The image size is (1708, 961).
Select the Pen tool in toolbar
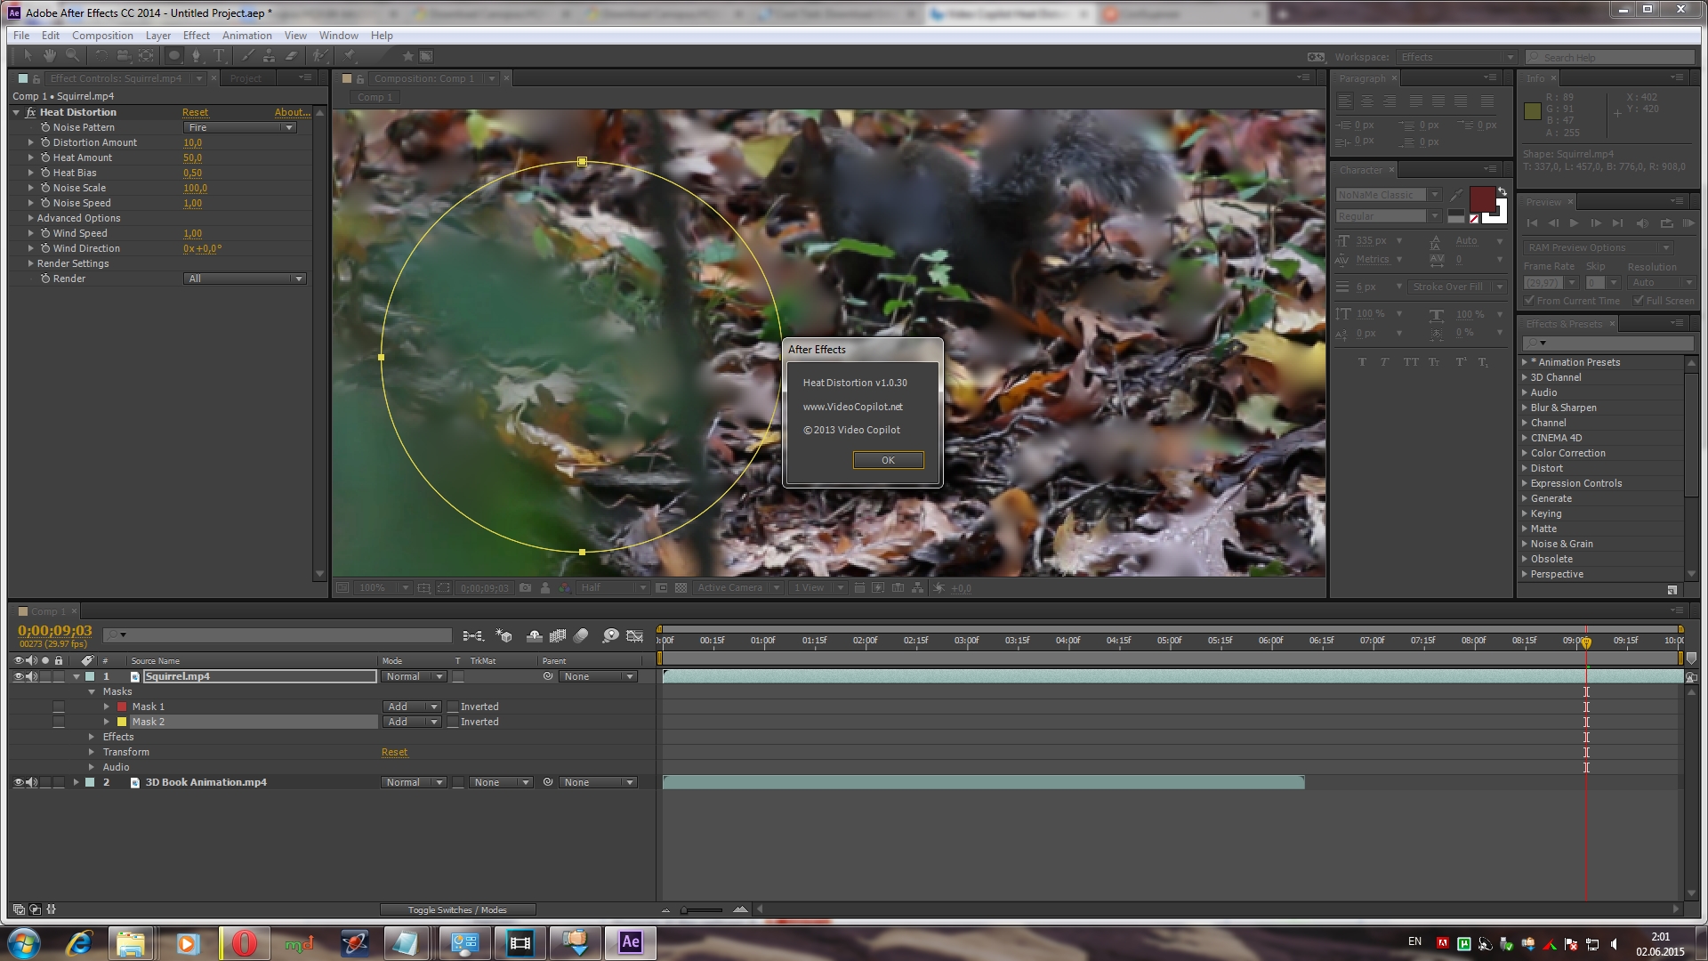(x=197, y=56)
